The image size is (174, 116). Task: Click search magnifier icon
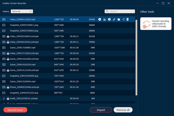coord(107,11)
